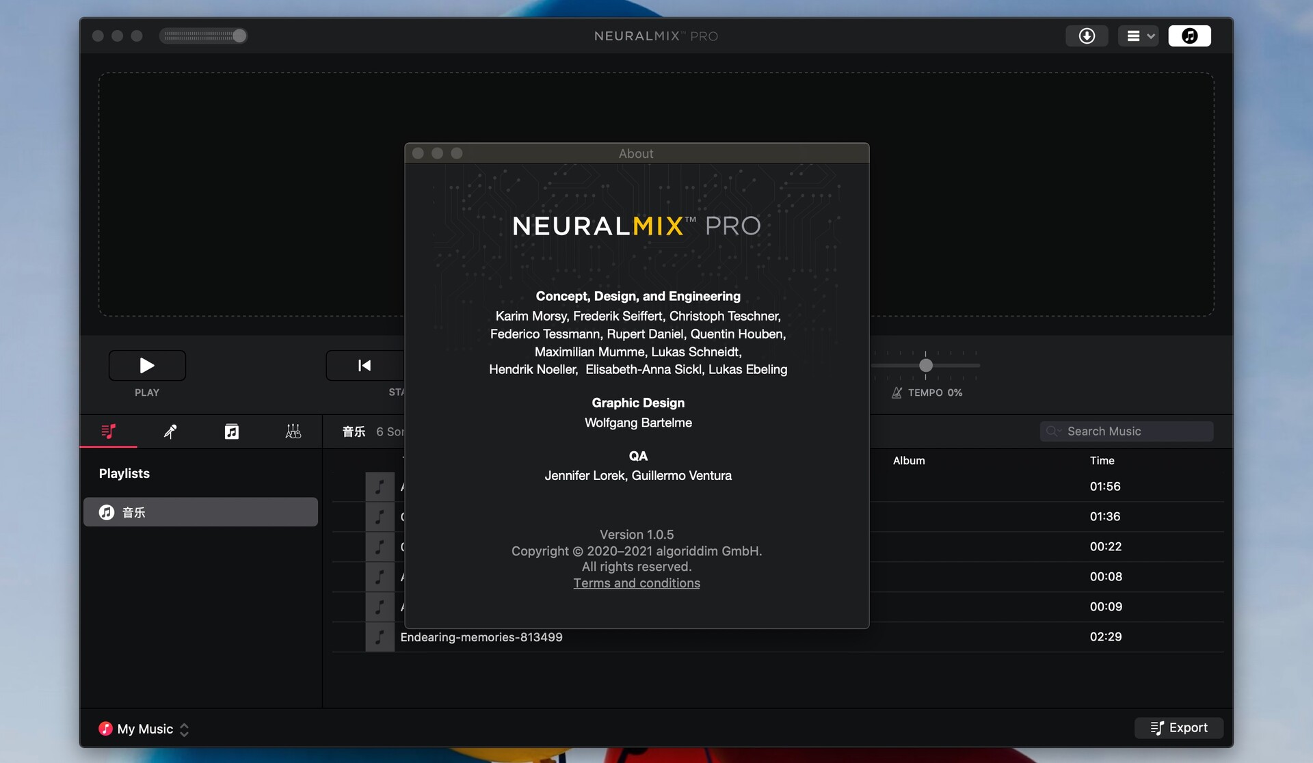Click the 01:56 time cell
The image size is (1313, 763).
pos(1105,487)
